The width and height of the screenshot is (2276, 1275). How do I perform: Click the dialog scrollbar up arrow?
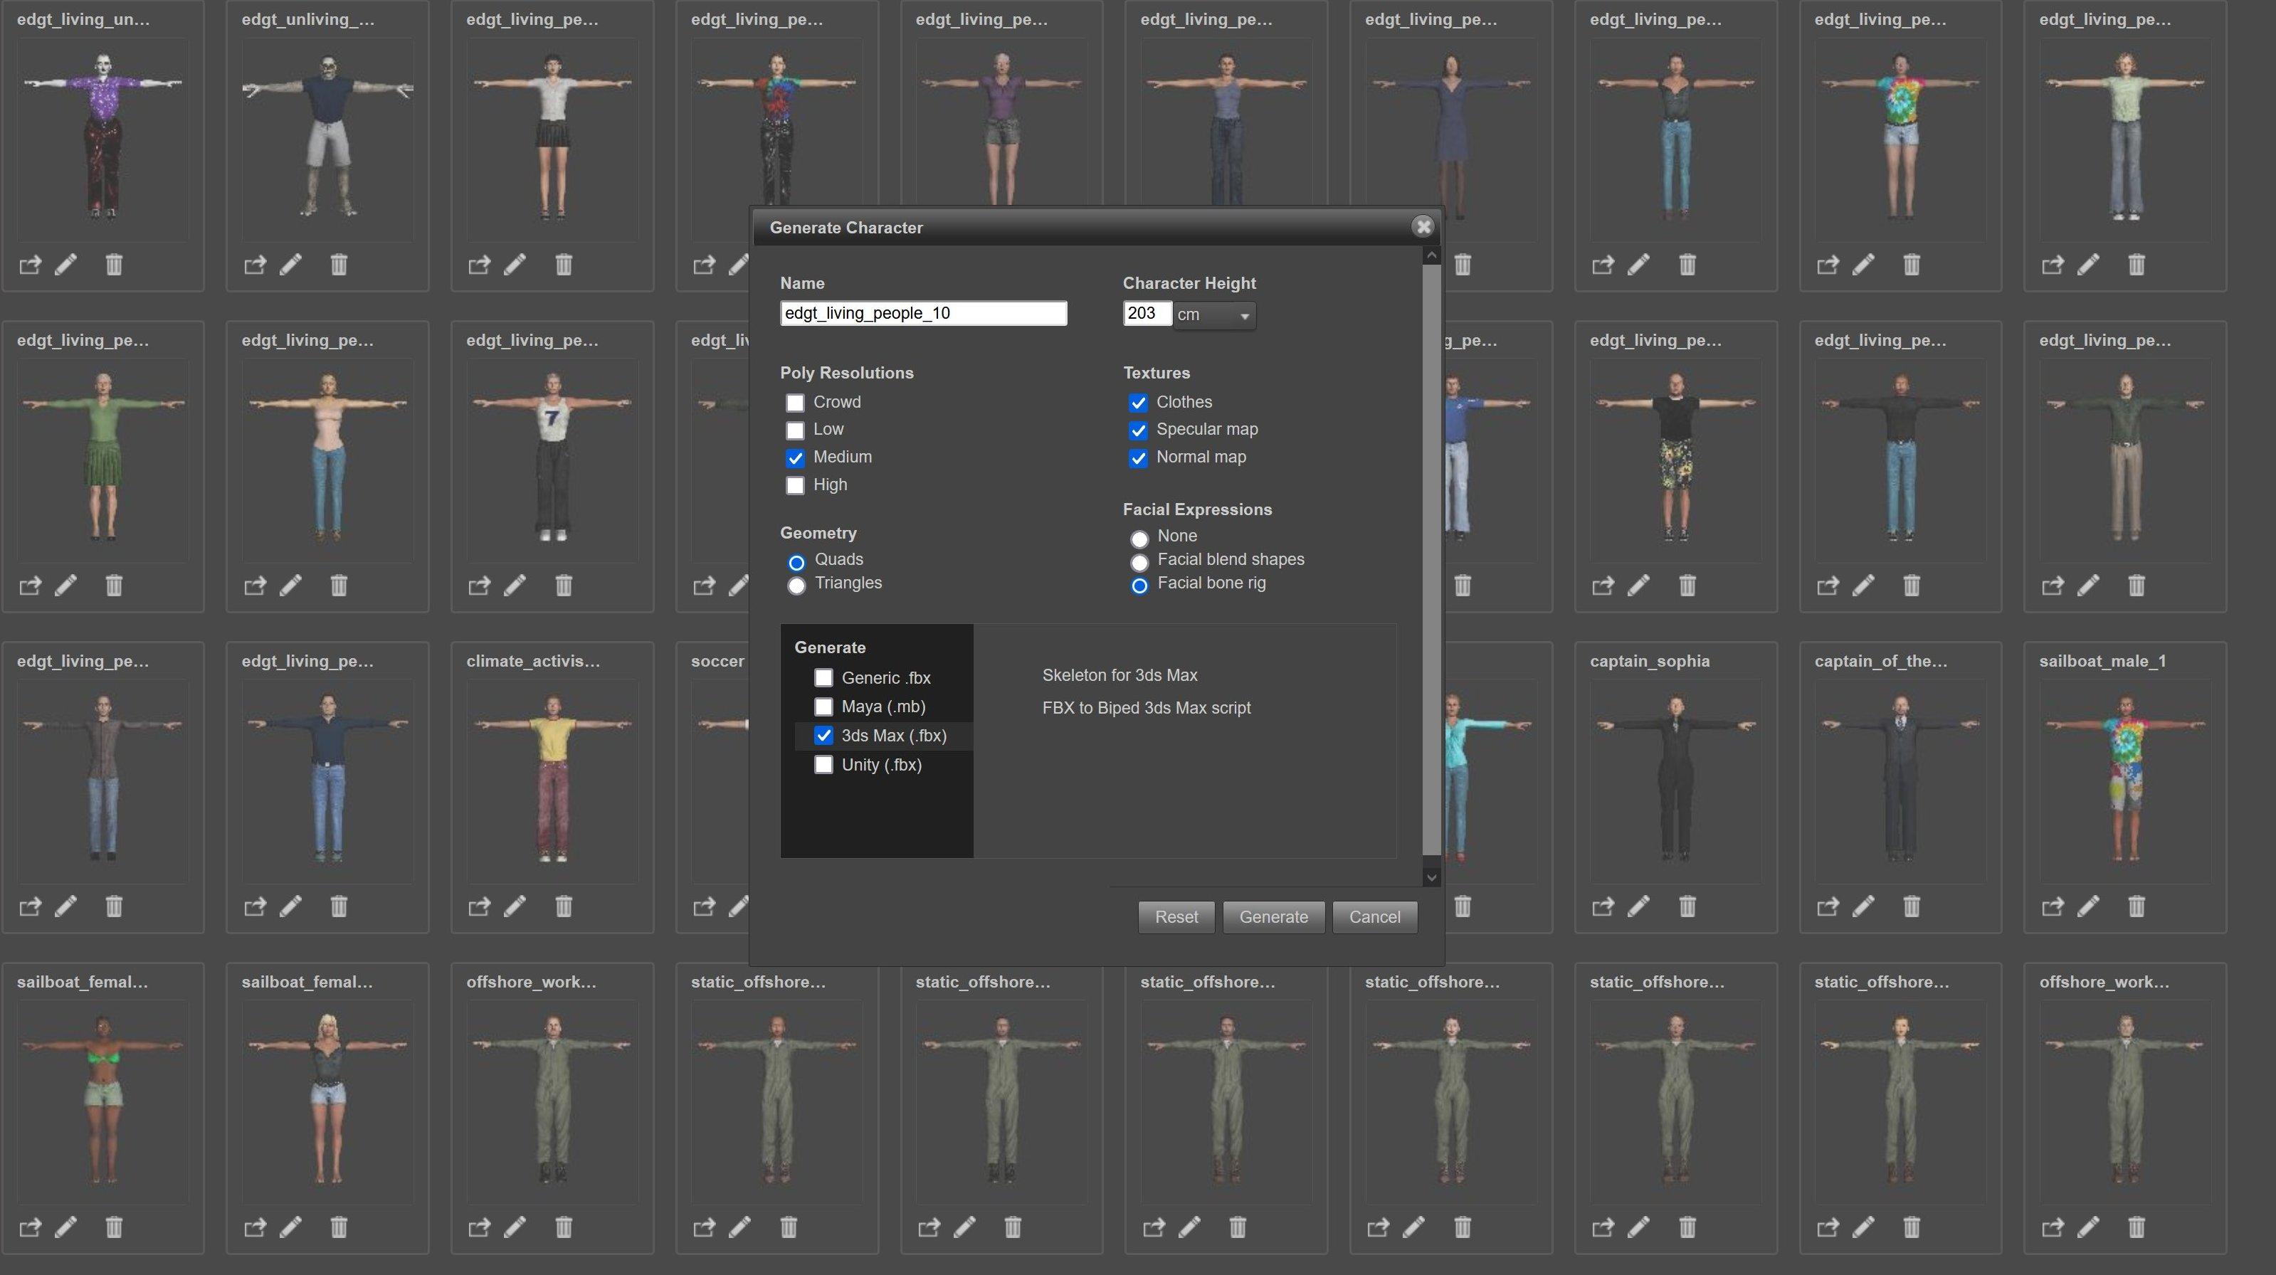tap(1431, 255)
